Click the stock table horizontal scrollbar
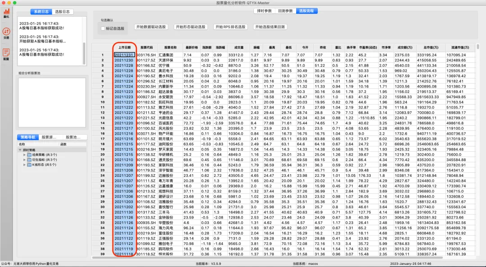This screenshot has height=267, width=486. click(267, 258)
